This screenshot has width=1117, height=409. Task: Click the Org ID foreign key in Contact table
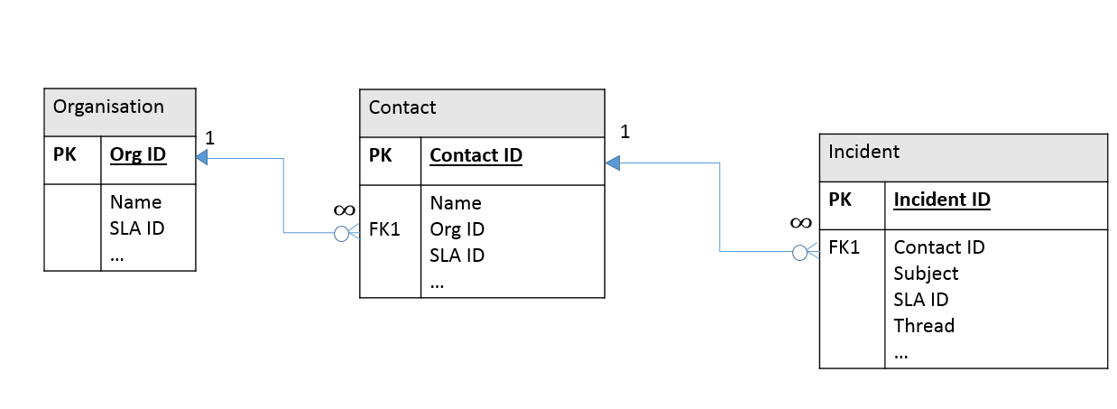click(x=457, y=229)
